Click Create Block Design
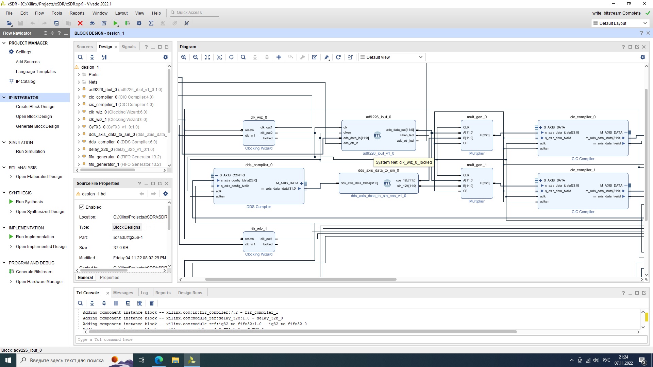Screen dimensions: 653x367 coord(35,107)
